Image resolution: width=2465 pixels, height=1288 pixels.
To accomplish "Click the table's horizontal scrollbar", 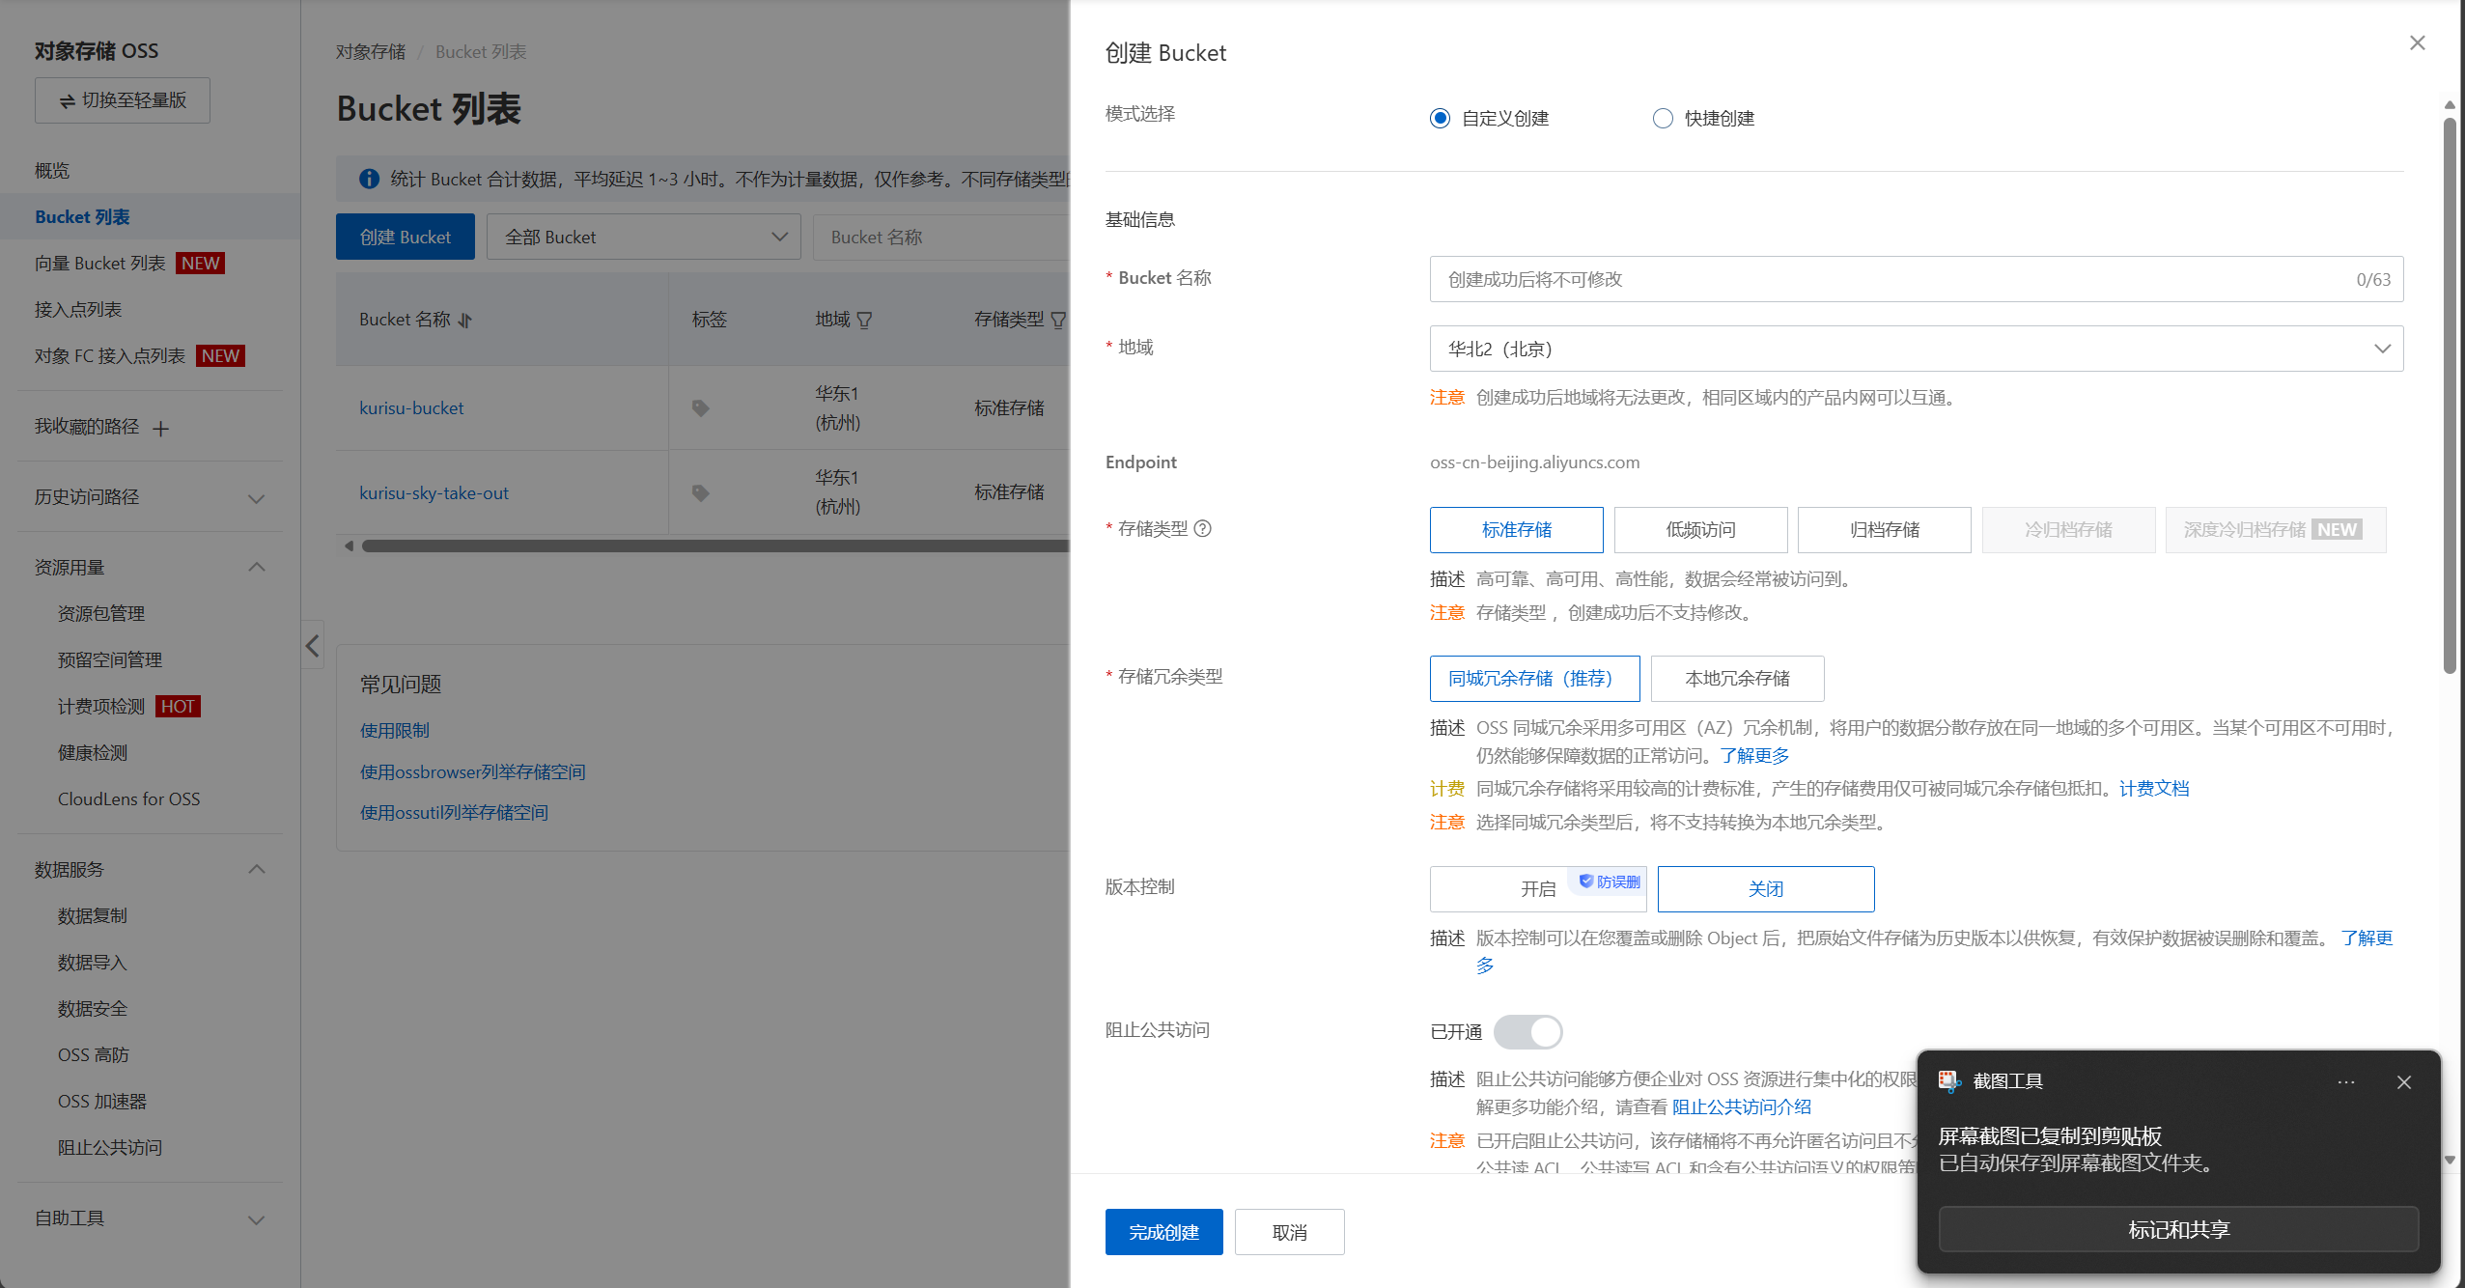I will pos(714,546).
